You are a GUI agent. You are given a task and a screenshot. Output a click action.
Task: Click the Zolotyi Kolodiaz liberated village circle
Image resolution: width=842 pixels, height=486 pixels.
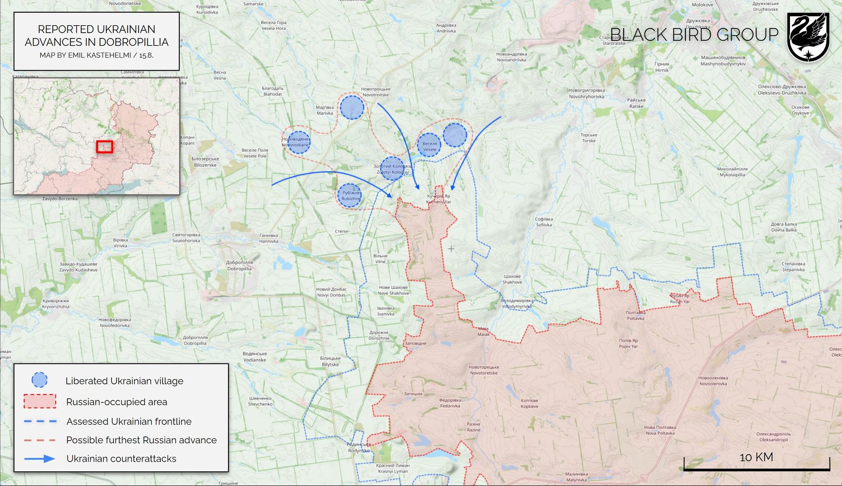click(x=392, y=168)
